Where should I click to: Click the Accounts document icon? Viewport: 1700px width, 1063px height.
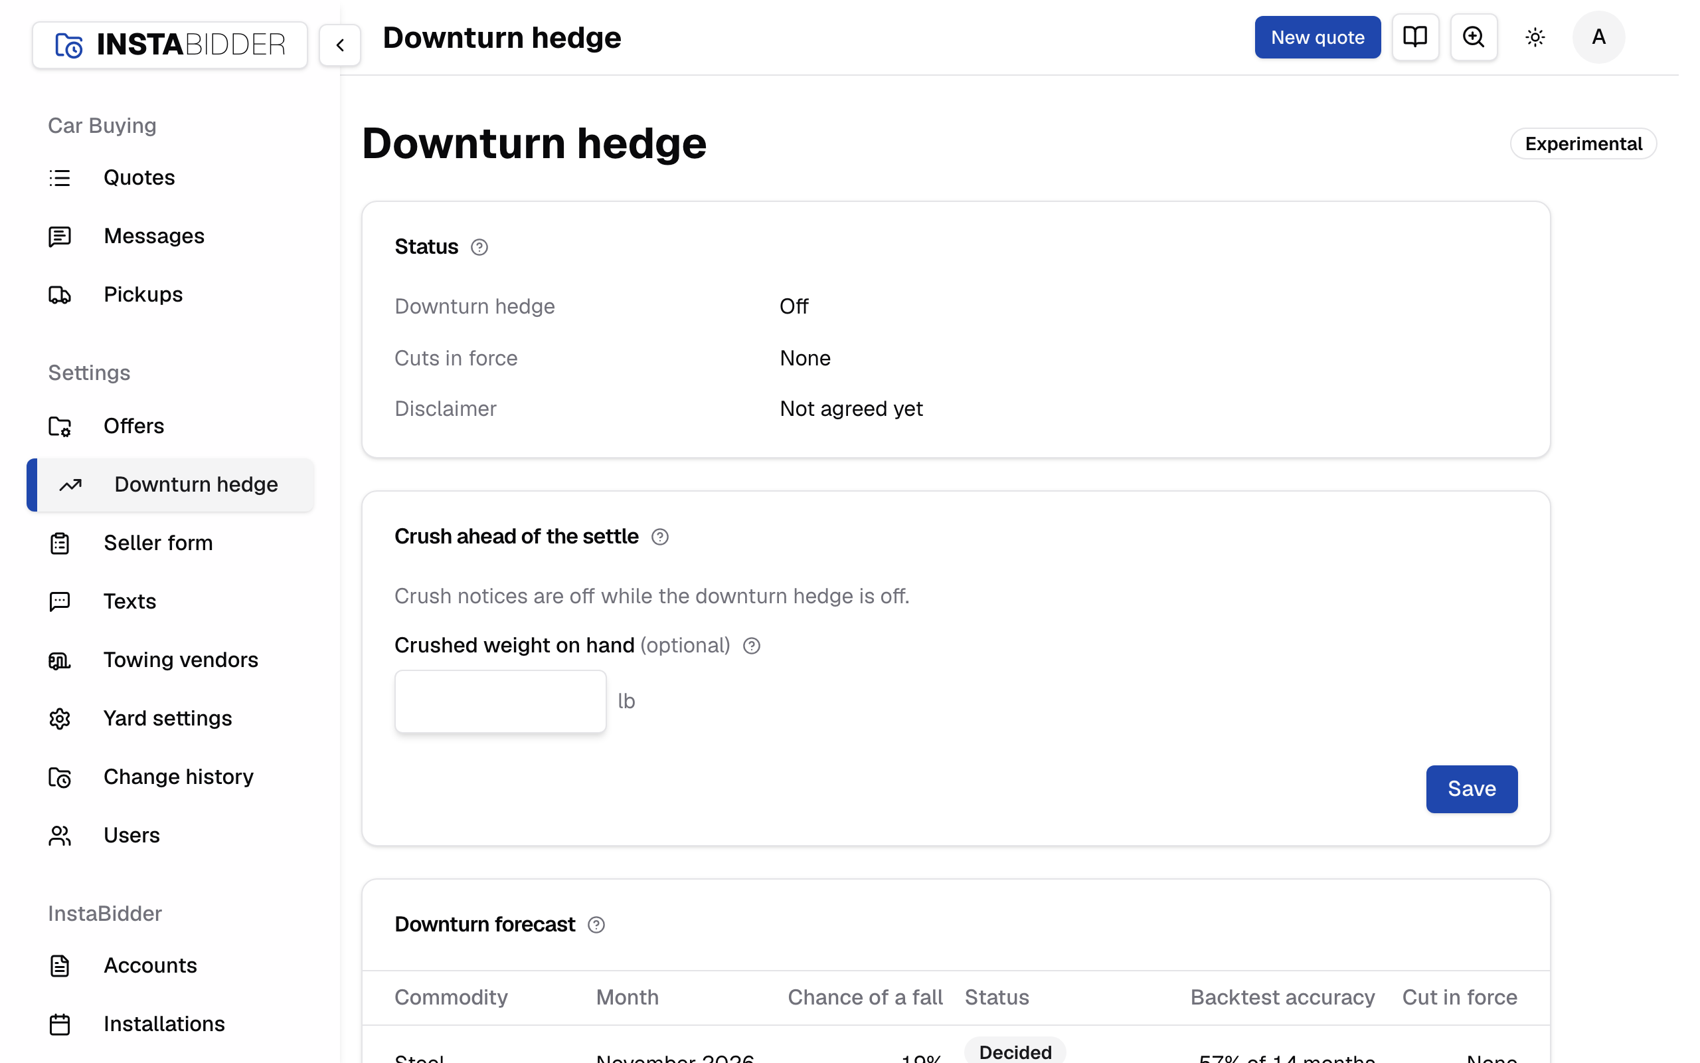point(60,966)
